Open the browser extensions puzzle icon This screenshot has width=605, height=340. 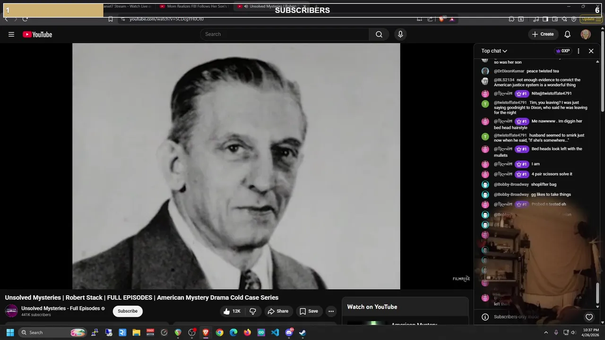pos(511,19)
